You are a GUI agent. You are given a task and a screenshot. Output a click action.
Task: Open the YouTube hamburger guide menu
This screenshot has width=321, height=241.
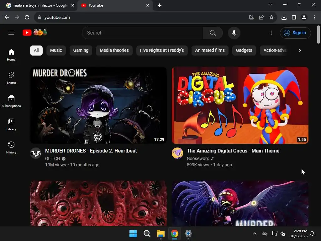pyautogui.click(x=11, y=33)
